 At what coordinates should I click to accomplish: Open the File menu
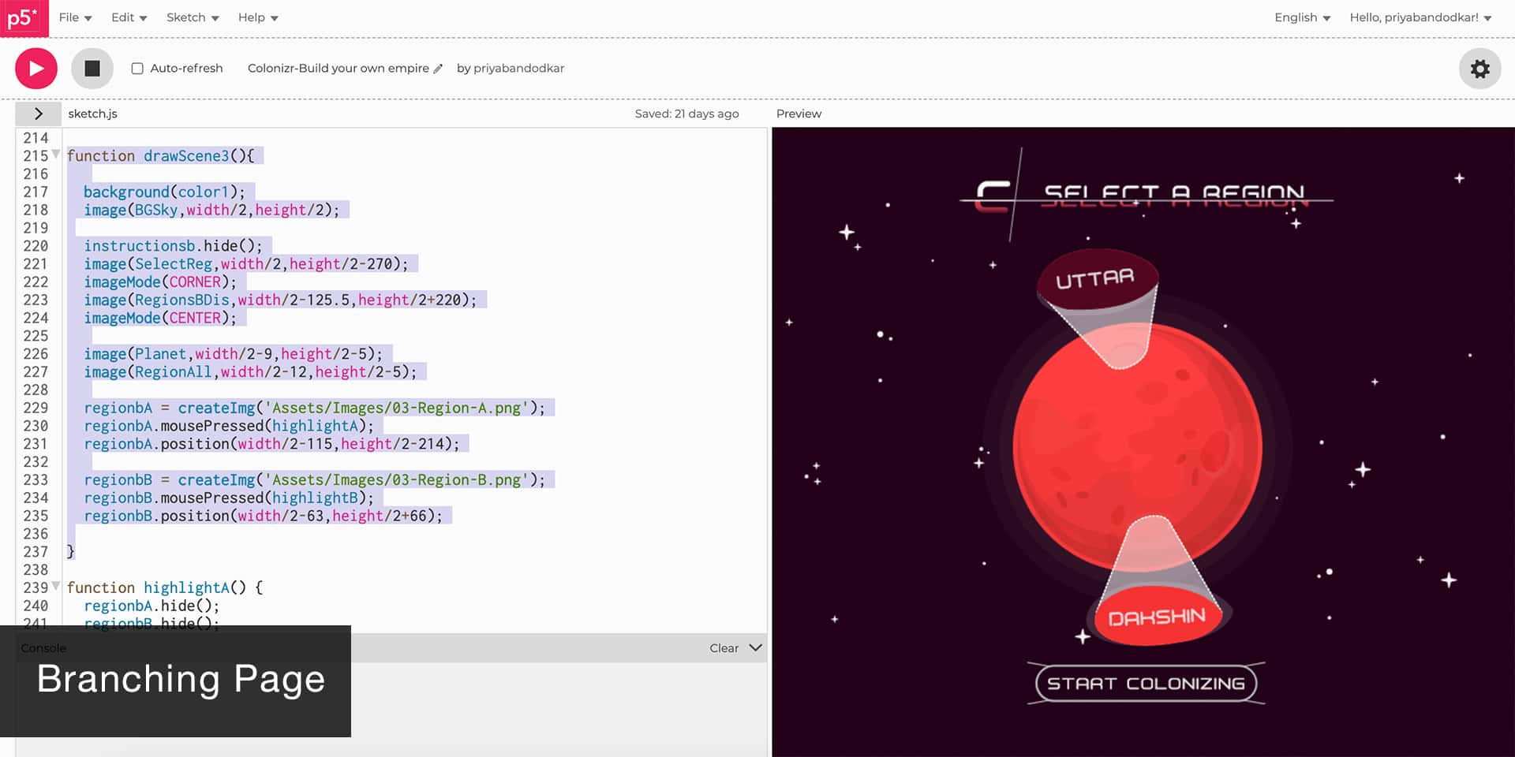click(x=75, y=17)
